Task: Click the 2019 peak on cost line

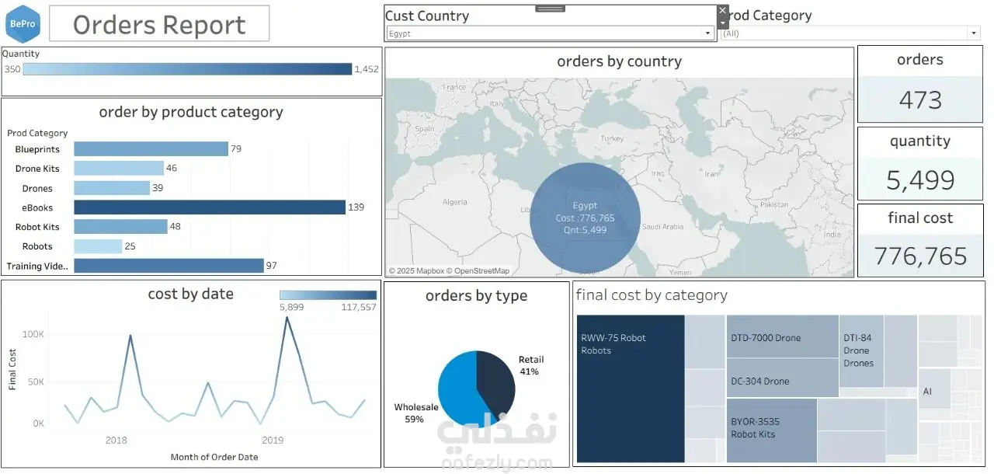Action: tap(287, 317)
